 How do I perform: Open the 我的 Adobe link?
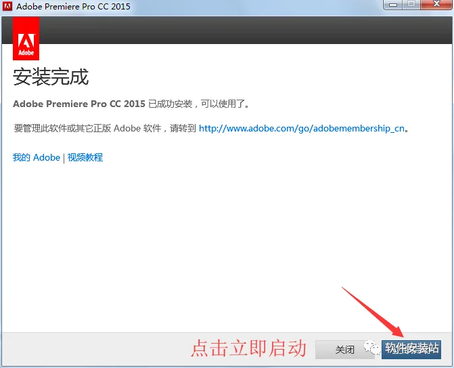click(x=37, y=157)
